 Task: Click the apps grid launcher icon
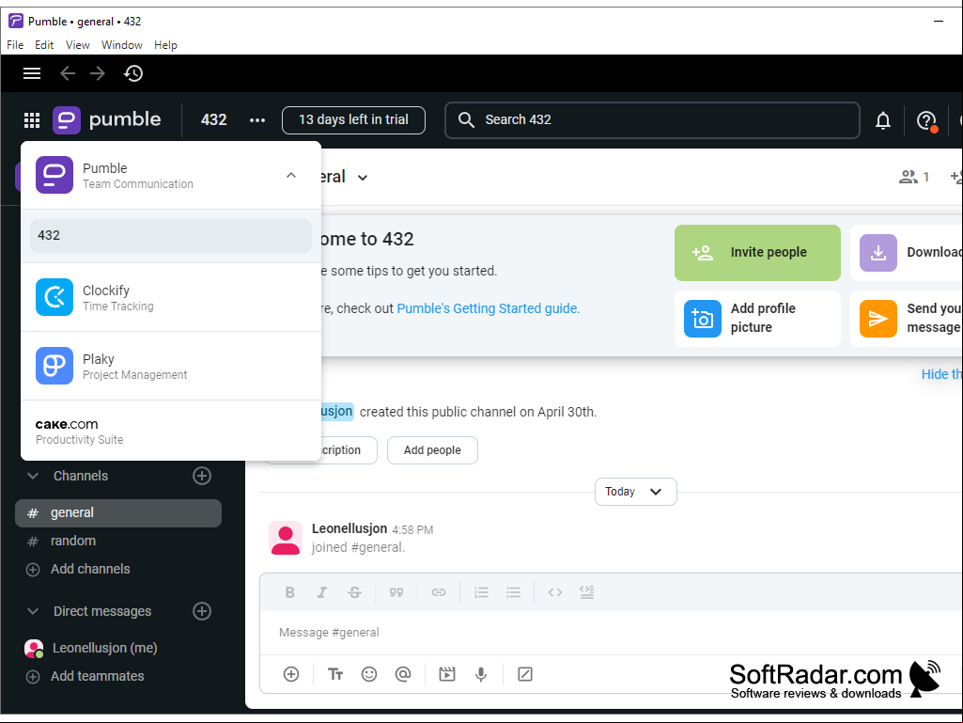32,120
